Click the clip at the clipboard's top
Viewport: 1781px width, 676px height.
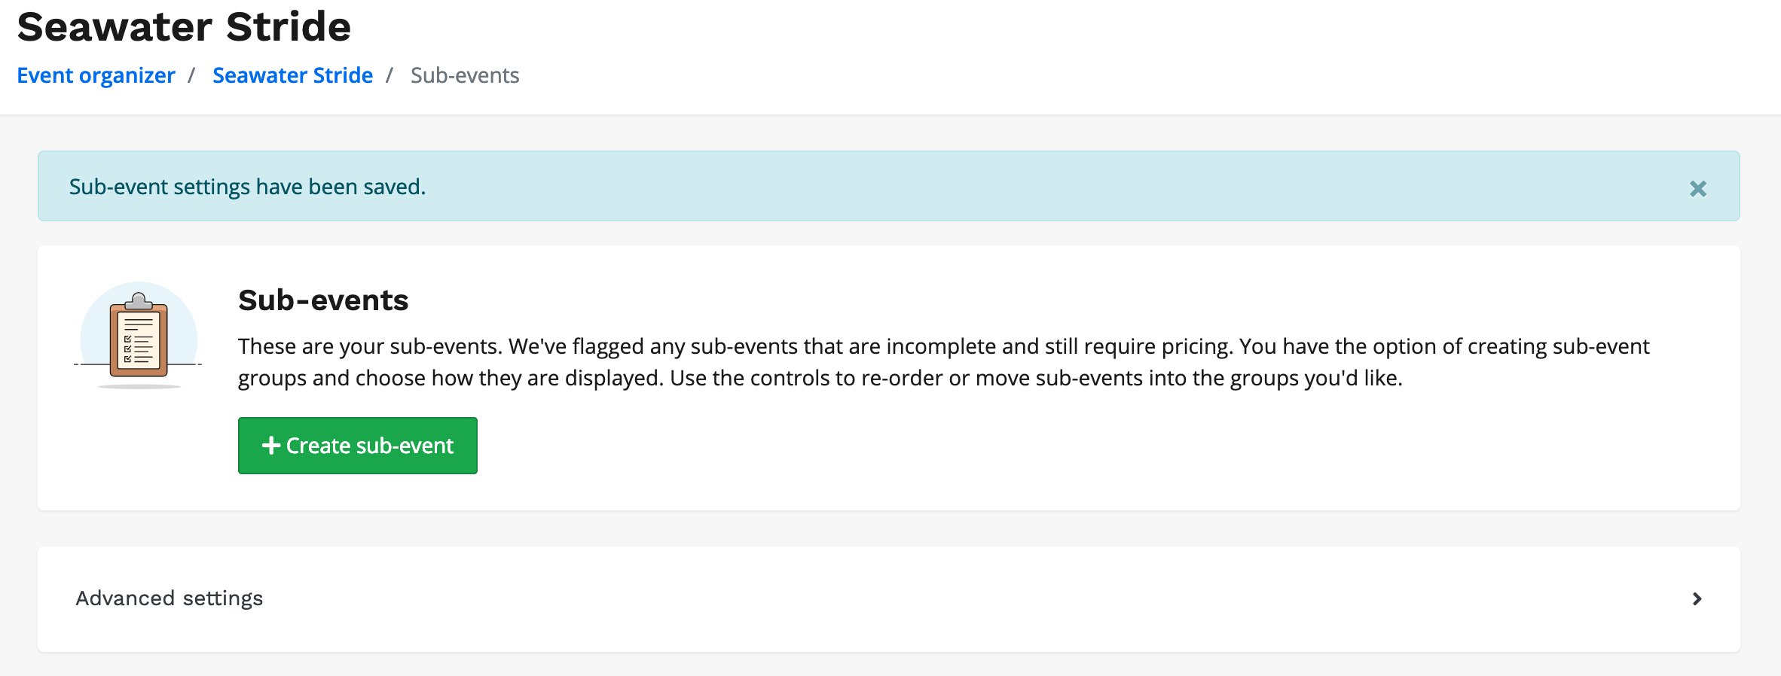click(x=139, y=302)
